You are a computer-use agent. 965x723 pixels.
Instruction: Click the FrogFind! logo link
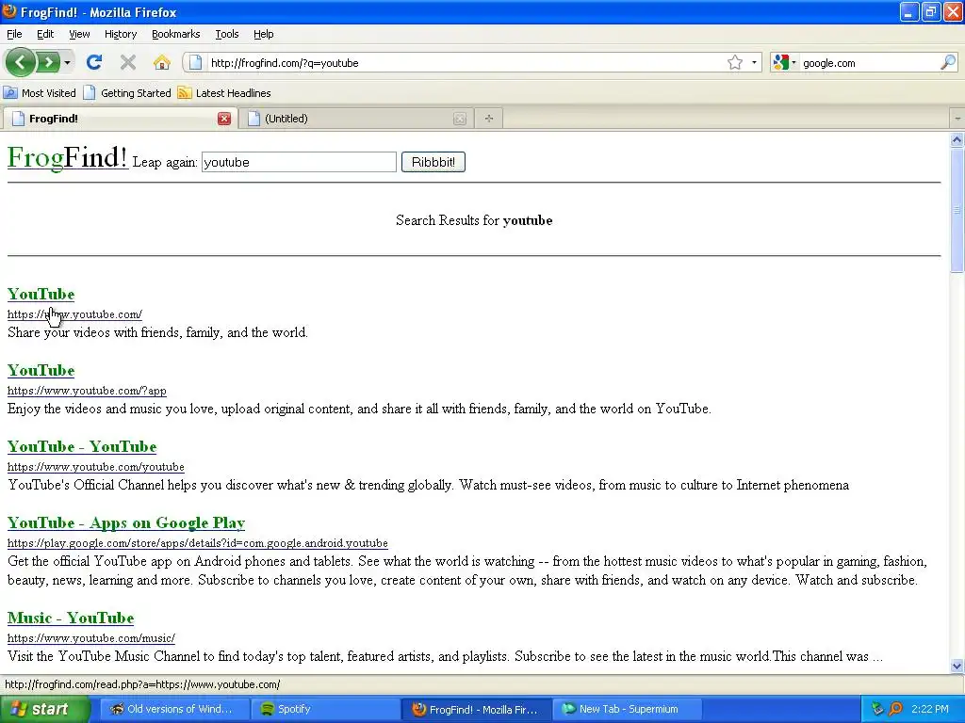point(68,157)
